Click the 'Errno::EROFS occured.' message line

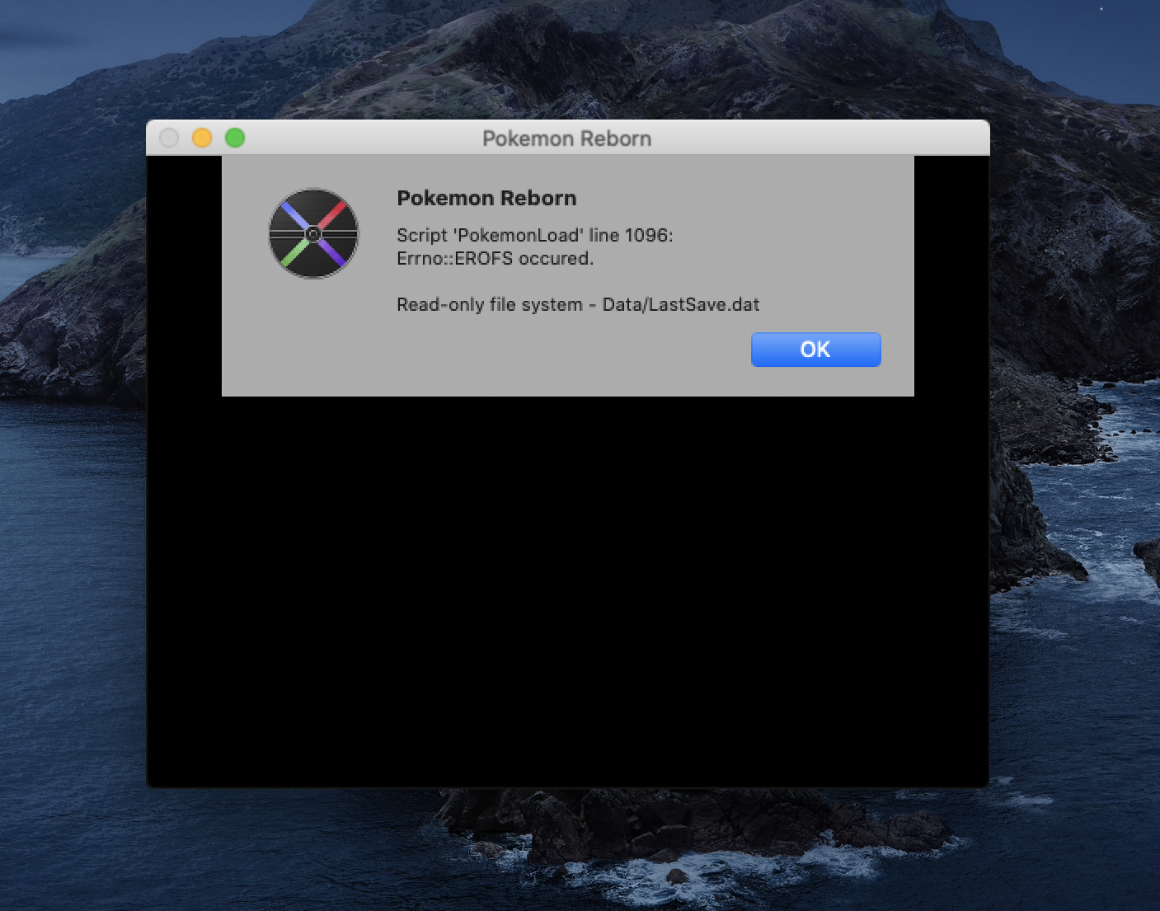pos(495,258)
